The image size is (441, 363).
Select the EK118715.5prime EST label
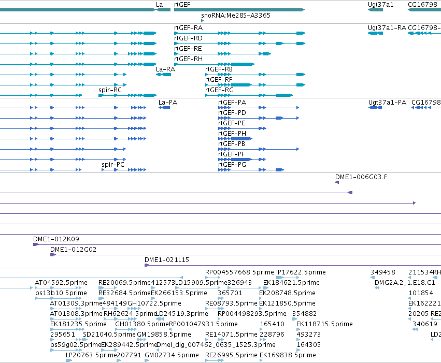(324, 324)
